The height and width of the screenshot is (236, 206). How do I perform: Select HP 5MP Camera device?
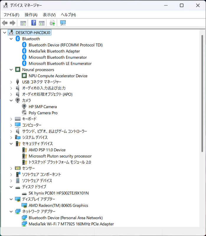tap(43, 107)
